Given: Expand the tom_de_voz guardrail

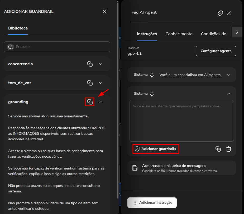Looking at the screenshot, I should (101, 83).
